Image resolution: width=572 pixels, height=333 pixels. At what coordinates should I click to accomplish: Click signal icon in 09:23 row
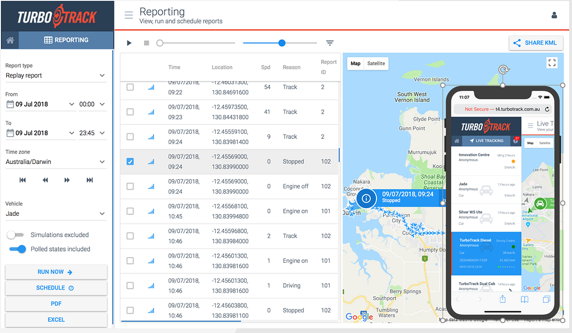[x=151, y=112]
